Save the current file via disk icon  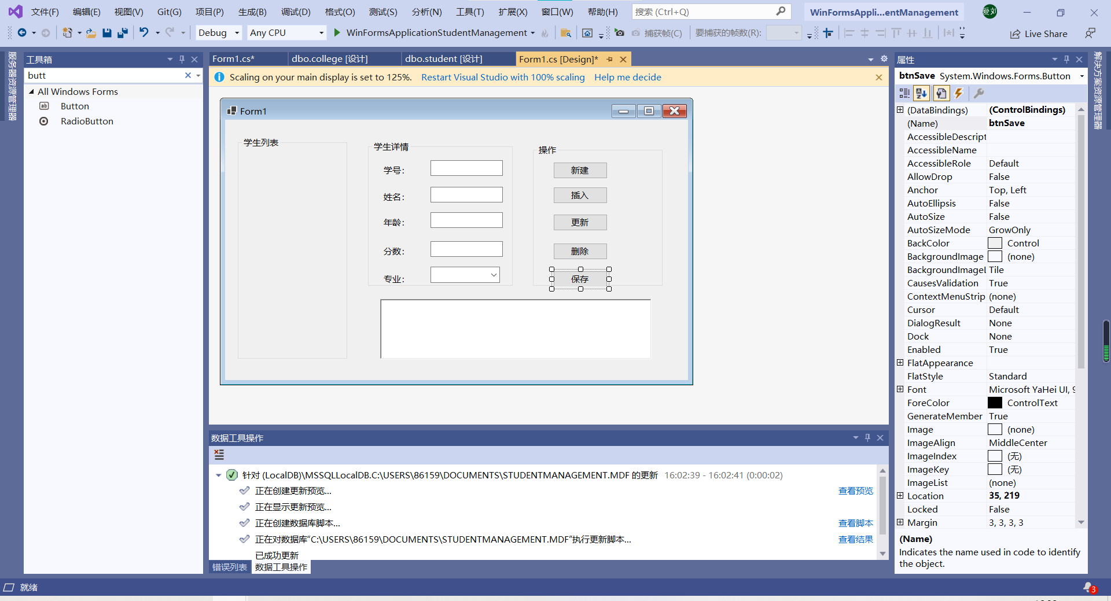[x=107, y=33]
